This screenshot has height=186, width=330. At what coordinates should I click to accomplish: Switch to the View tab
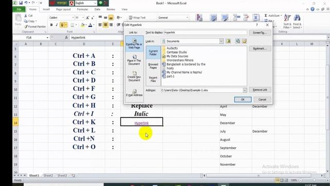(x=124, y=9)
